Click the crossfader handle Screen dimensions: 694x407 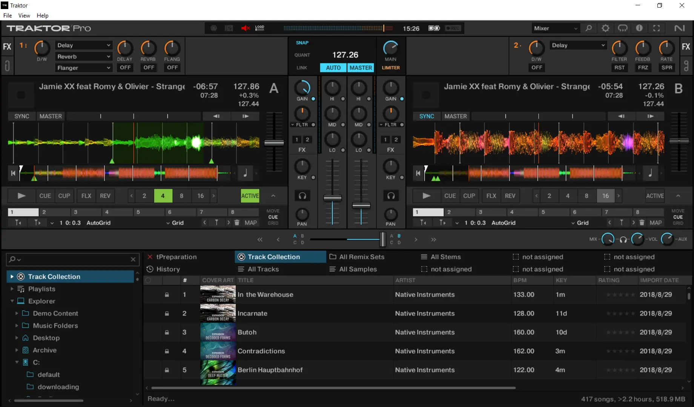pyautogui.click(x=382, y=239)
